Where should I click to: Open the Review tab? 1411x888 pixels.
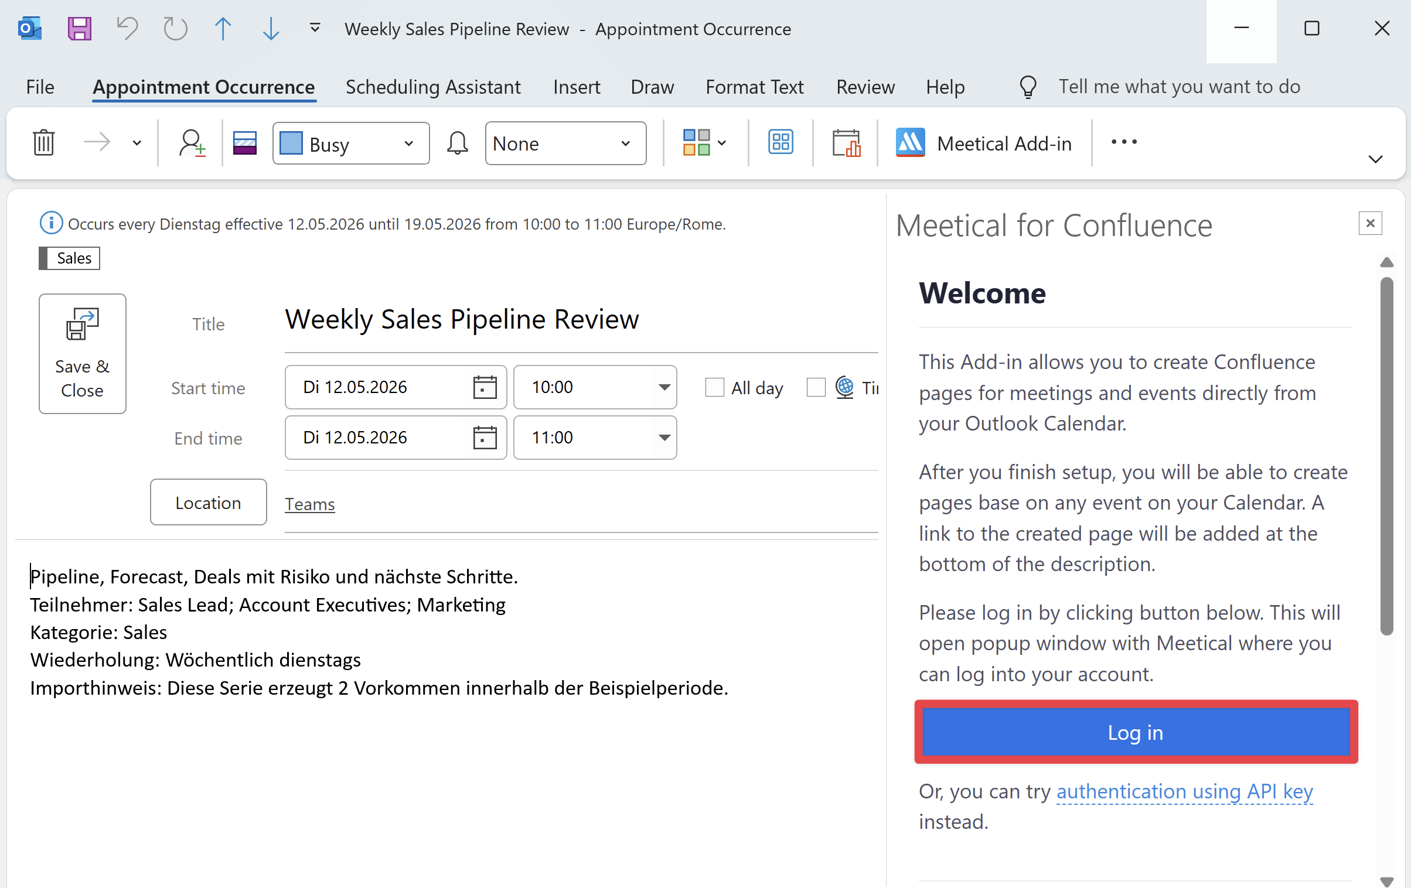click(865, 87)
